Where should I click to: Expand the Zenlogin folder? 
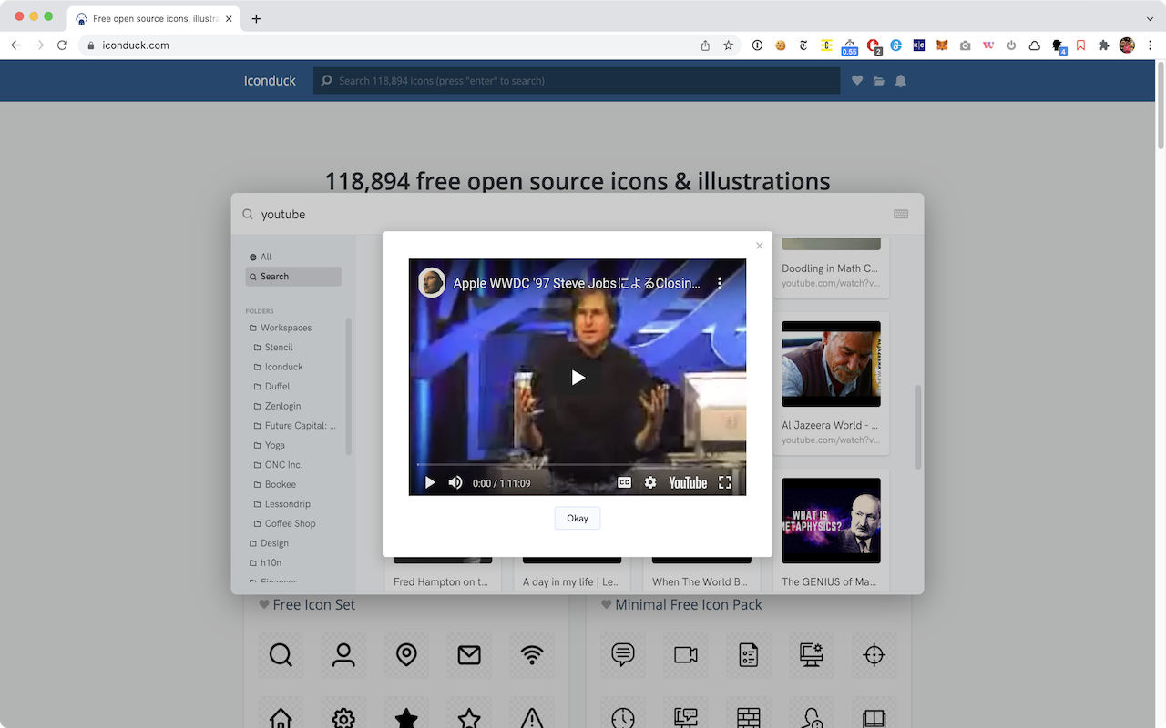point(281,406)
